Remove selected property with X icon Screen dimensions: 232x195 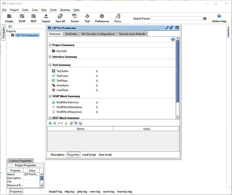click(55, 123)
